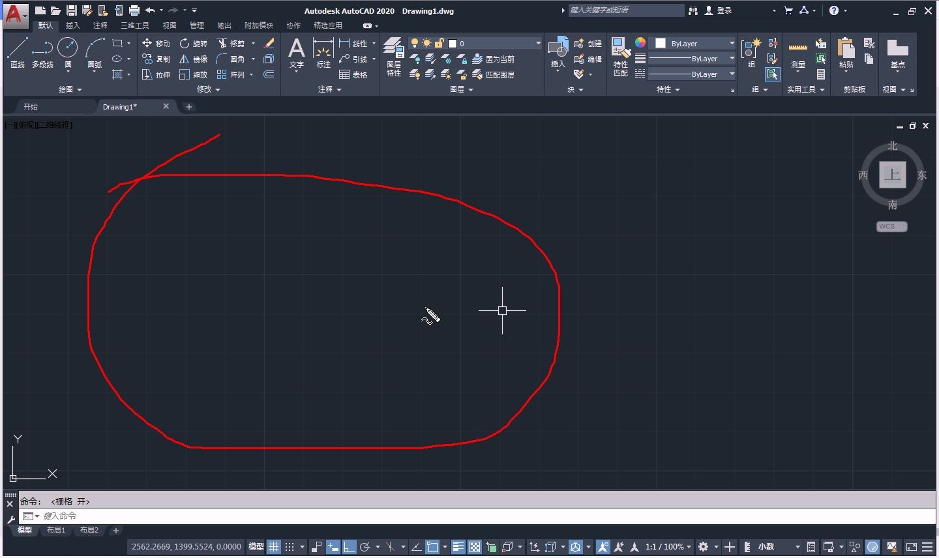The height and width of the screenshot is (558, 939).
Task: Select the Line (直线) tool
Action: coord(17,53)
